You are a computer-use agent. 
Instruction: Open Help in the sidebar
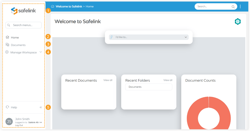coord(14,107)
